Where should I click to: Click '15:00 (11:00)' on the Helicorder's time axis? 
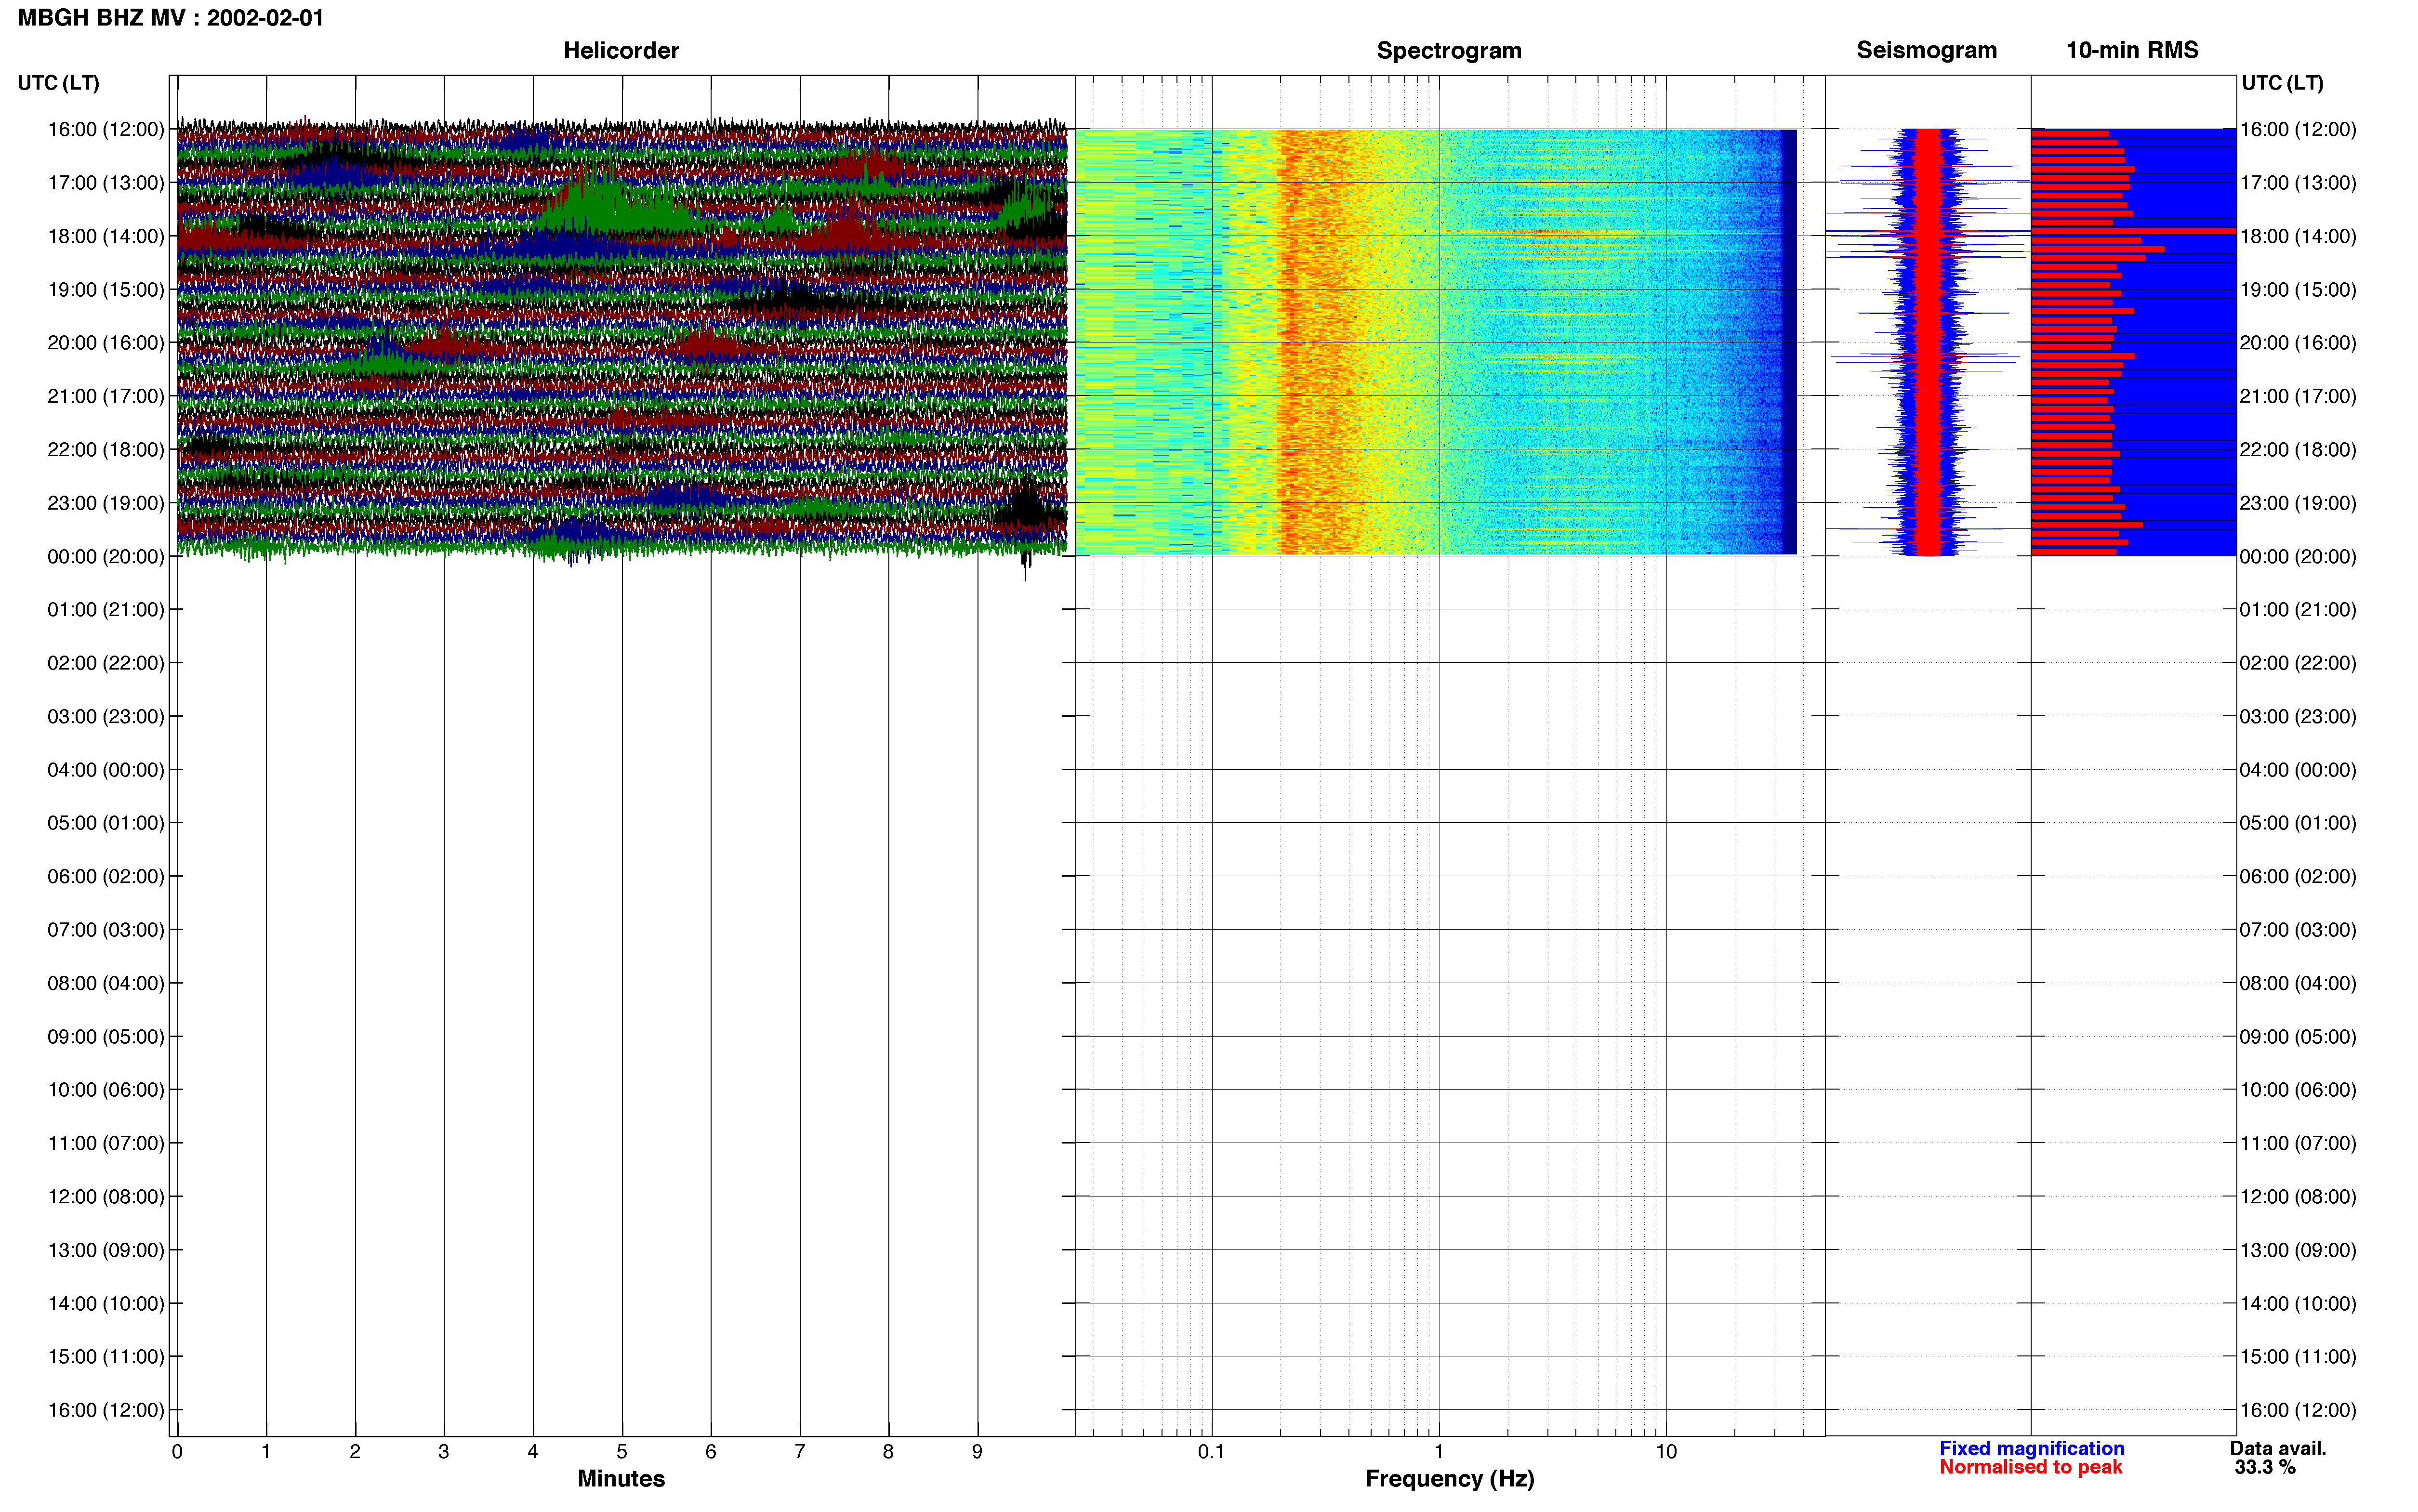[106, 1357]
